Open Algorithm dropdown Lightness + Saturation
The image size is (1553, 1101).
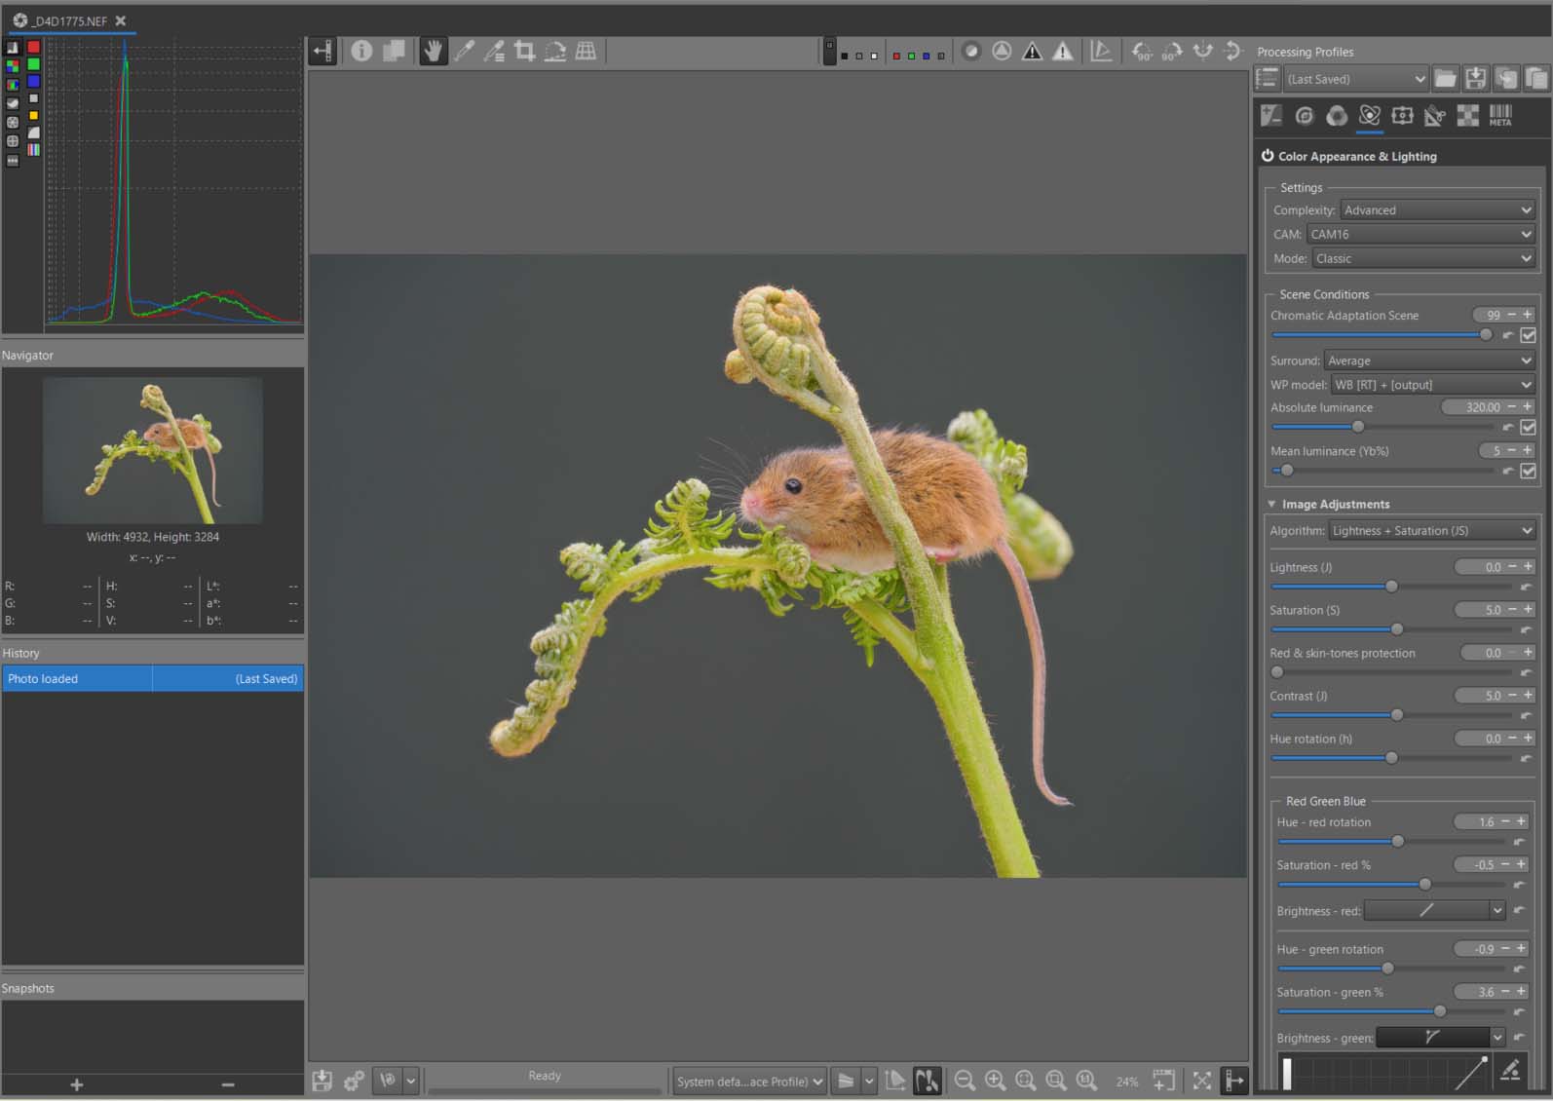[1431, 530]
